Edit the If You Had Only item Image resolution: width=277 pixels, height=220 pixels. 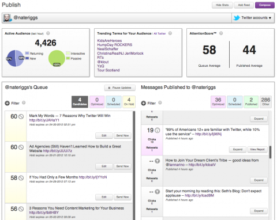104,197
